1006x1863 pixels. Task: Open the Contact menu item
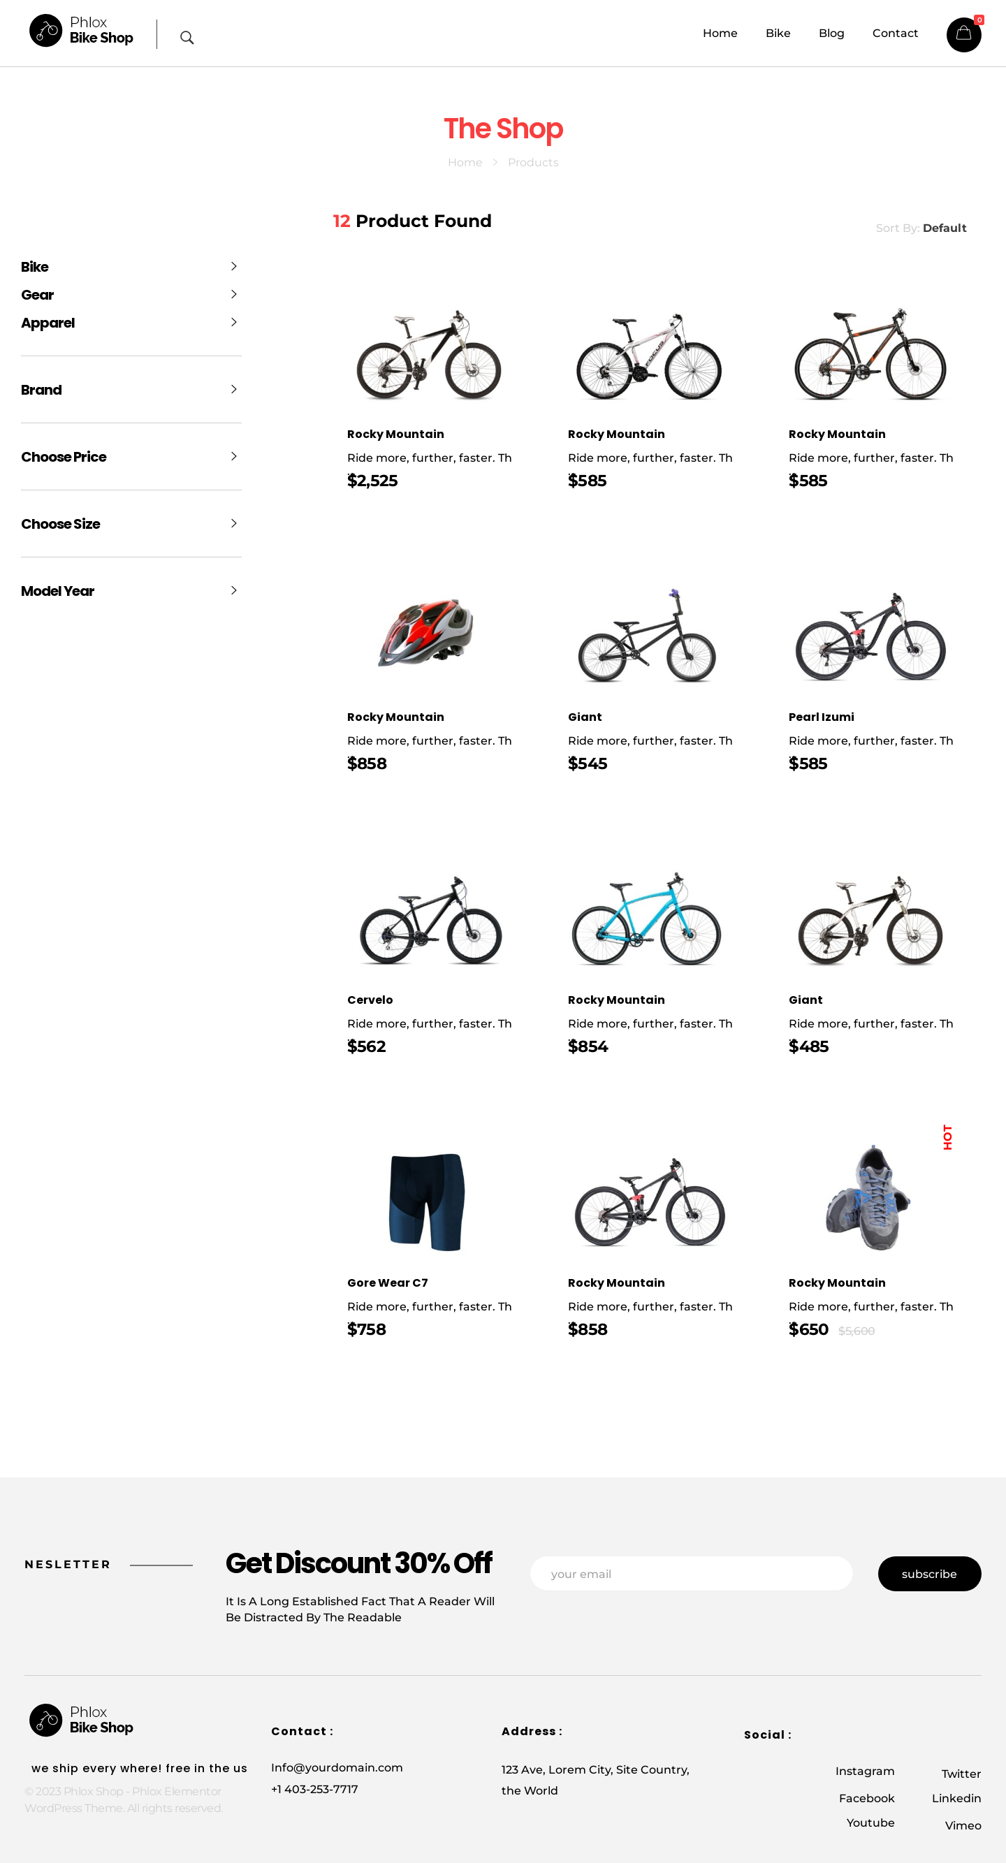tap(895, 34)
